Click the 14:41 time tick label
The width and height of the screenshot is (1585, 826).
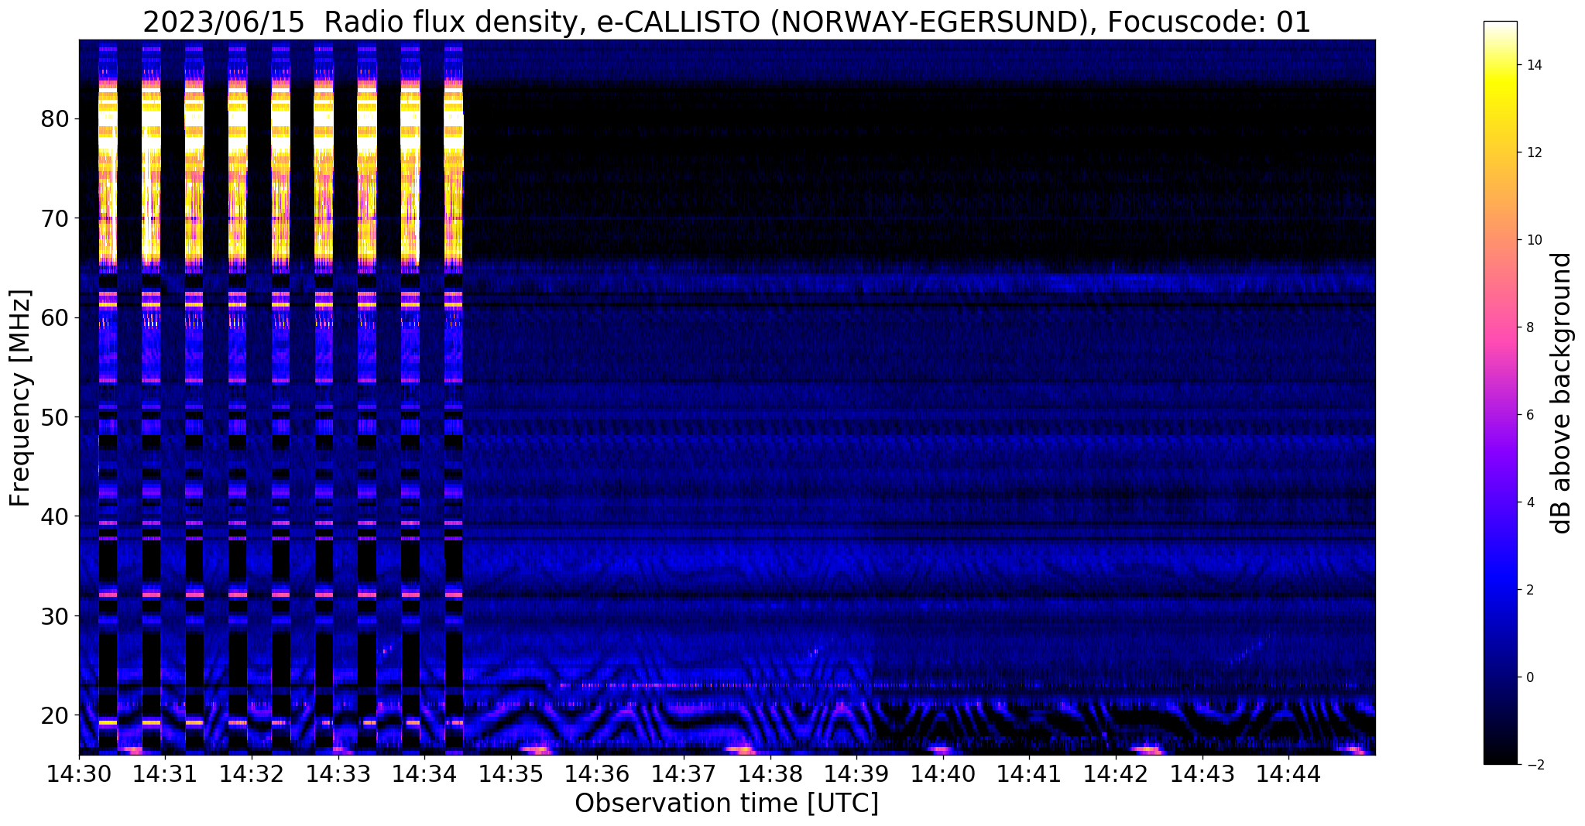click(1029, 774)
